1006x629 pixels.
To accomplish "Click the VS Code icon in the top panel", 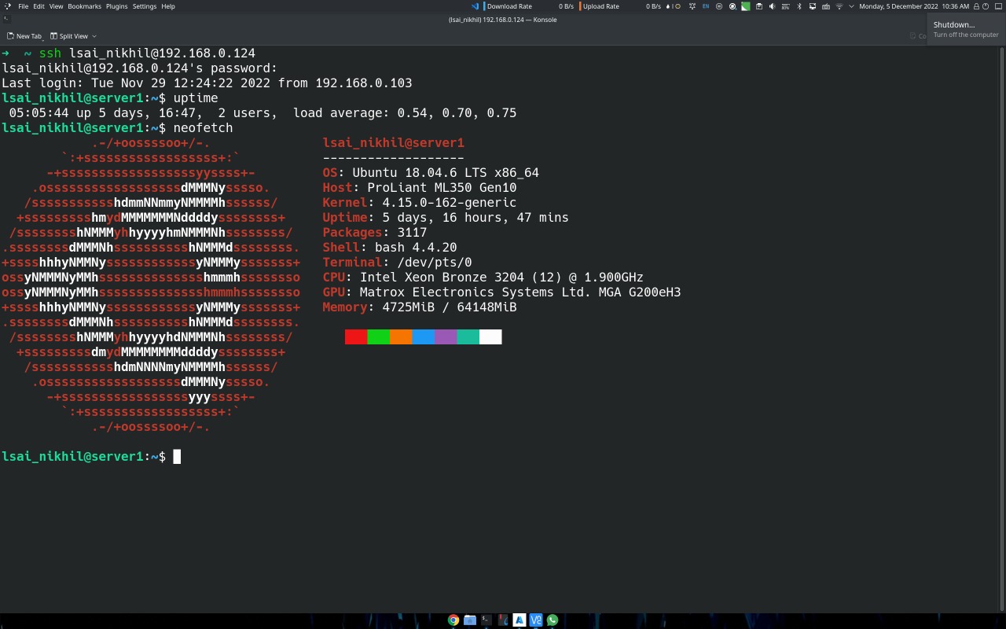I will [x=475, y=6].
